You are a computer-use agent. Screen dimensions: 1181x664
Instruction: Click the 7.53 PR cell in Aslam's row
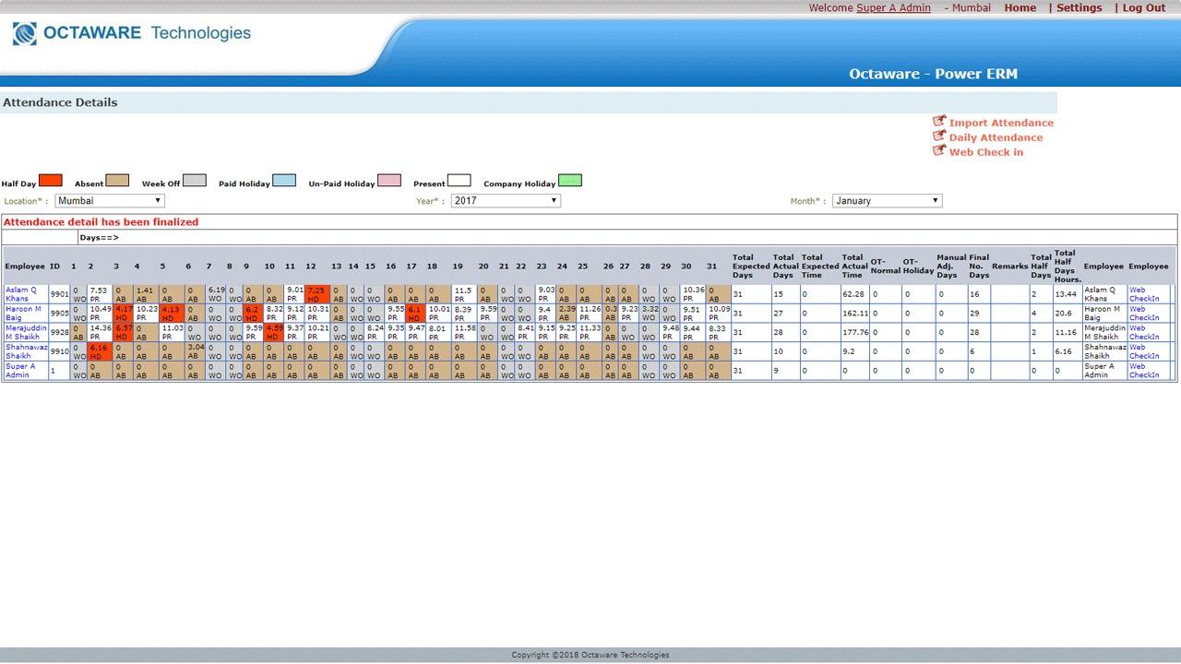pos(100,294)
